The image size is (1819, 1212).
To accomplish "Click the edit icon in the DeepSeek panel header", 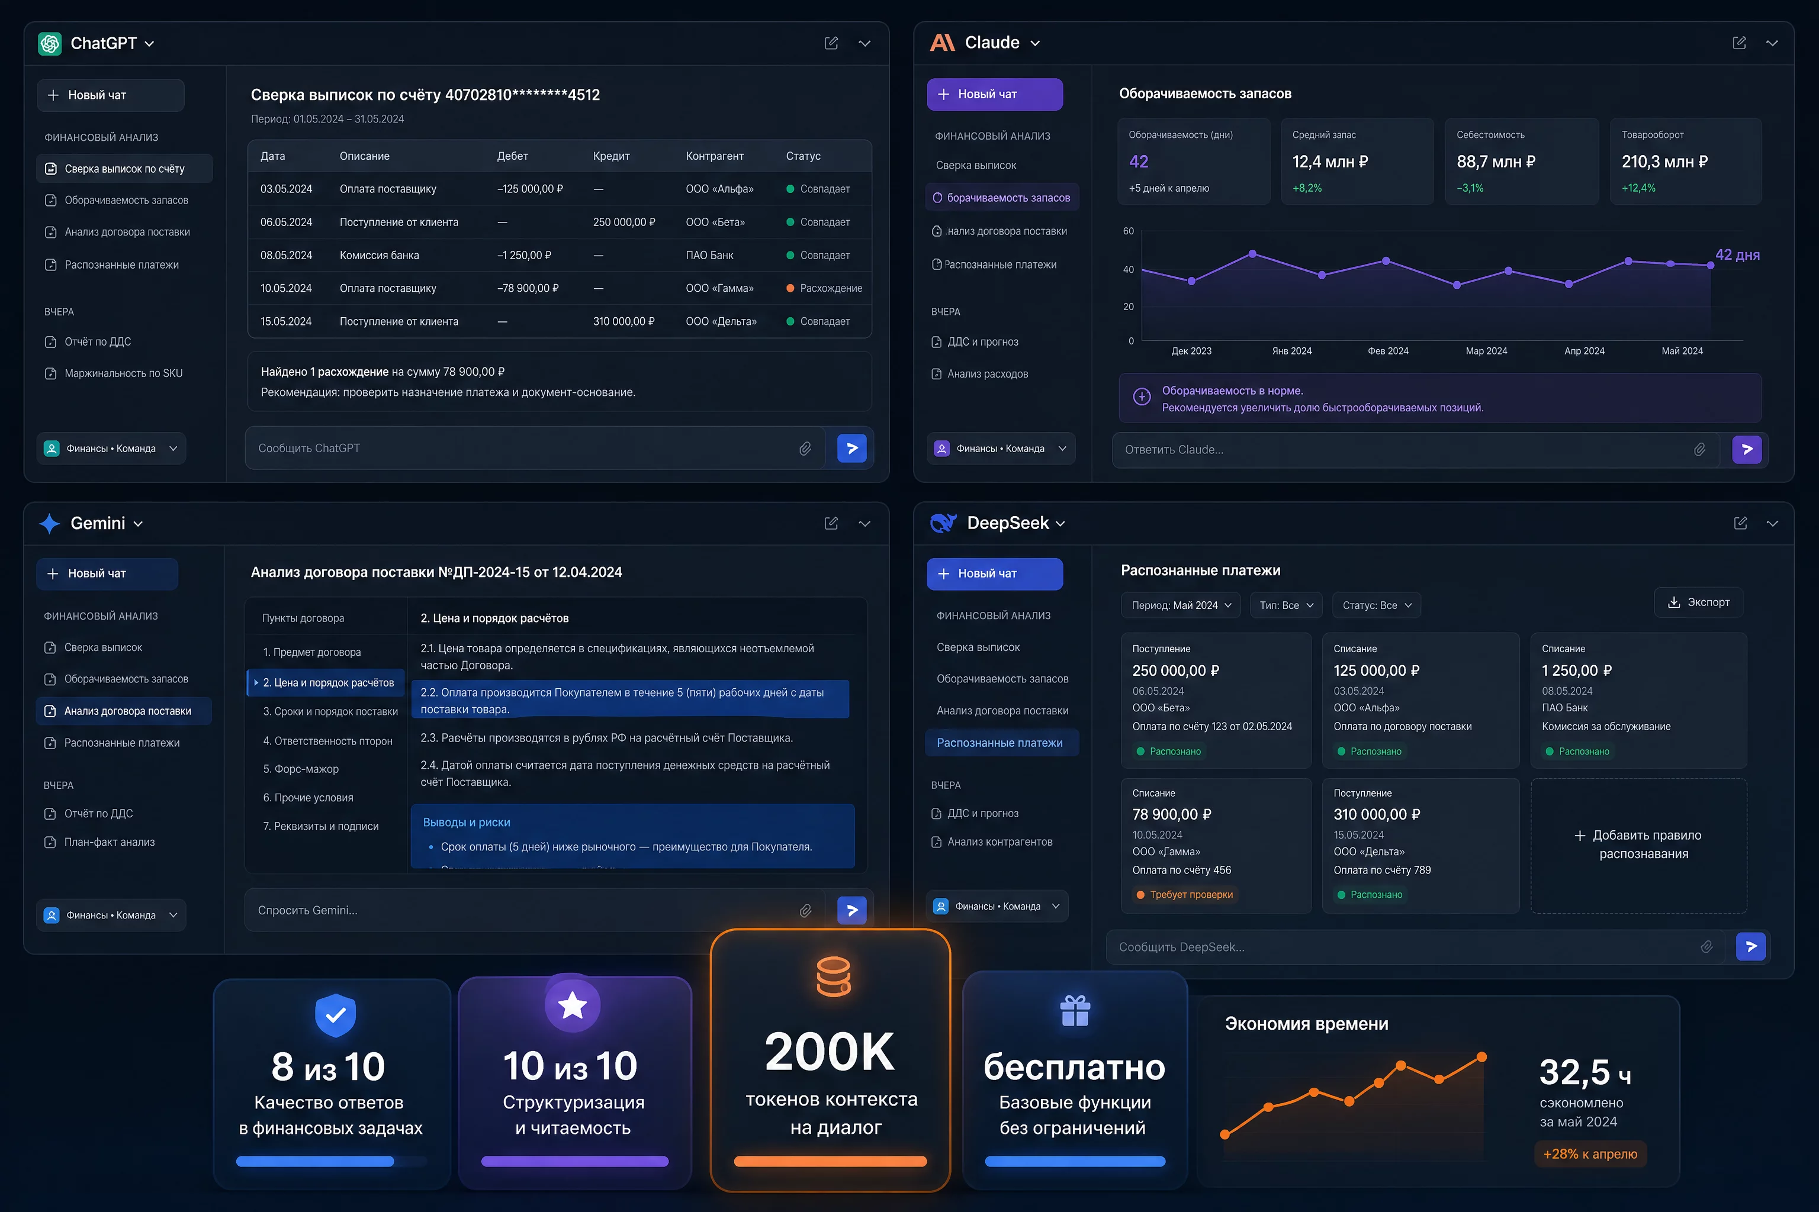I will 1741,523.
